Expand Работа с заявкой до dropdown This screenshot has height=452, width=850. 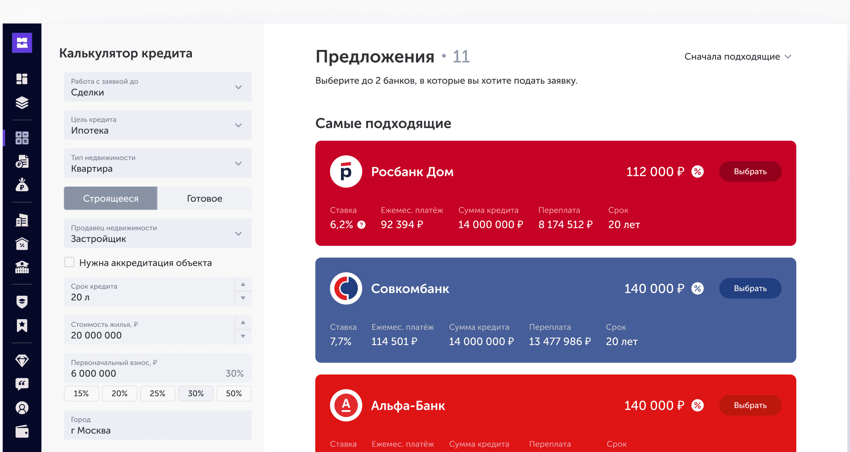(158, 87)
